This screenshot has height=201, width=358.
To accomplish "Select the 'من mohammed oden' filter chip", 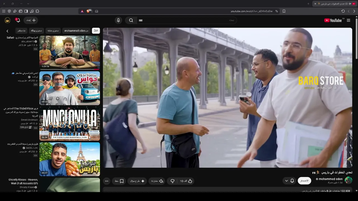I will 76,31.
